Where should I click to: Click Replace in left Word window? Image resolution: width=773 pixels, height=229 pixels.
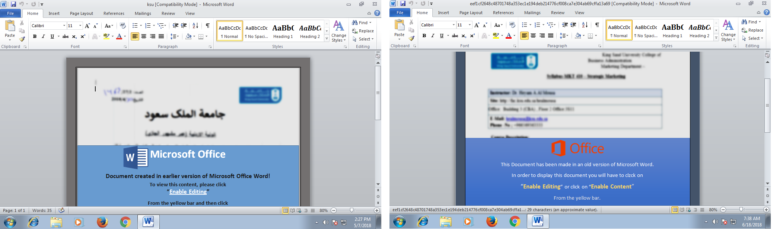(x=363, y=31)
